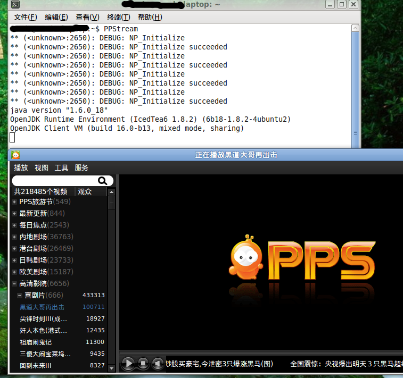This screenshot has height=378, width=403.
Task: Select the video 祖庙闹鬼记
Action: point(36,342)
